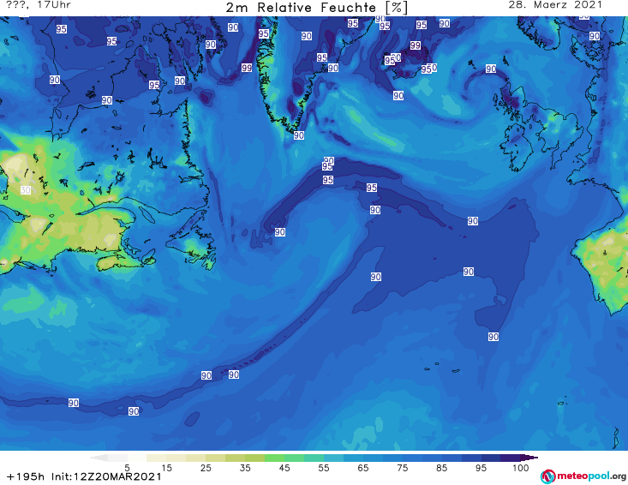Click the '65' label on the color scale

click(x=363, y=468)
